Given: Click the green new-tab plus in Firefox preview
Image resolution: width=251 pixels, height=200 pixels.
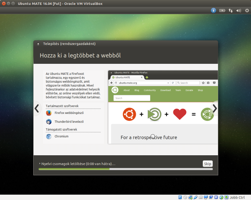Looking at the screenshot, I should (147, 77).
